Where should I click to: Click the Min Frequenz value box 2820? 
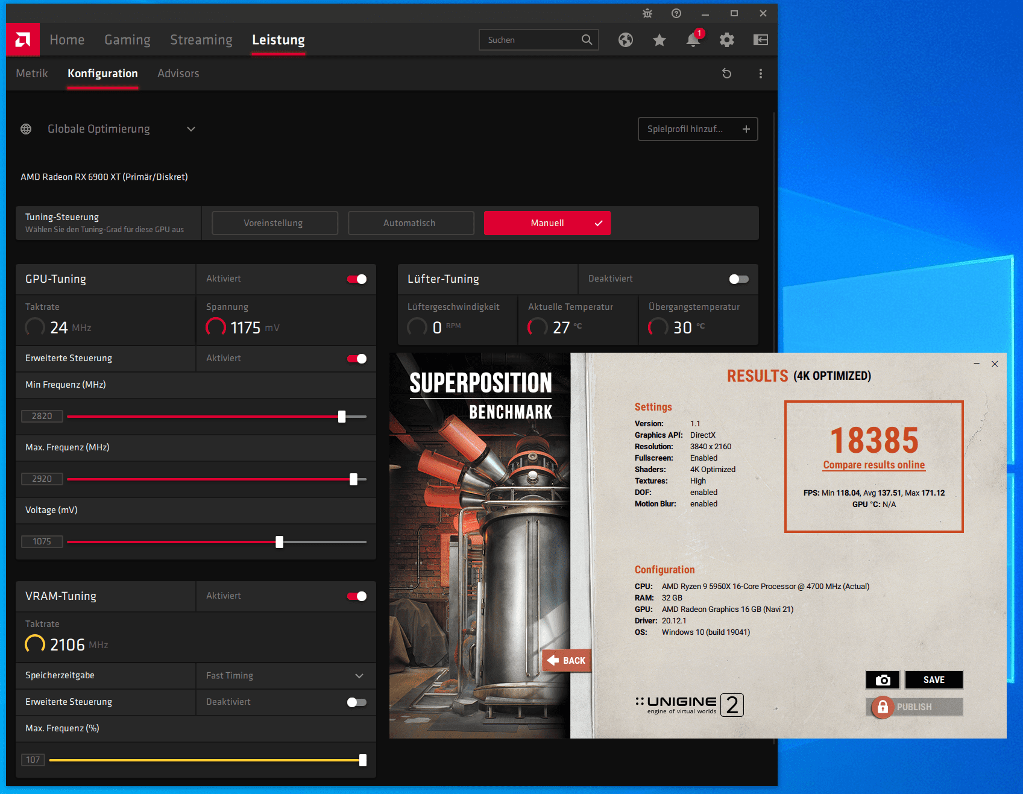pyautogui.click(x=42, y=416)
